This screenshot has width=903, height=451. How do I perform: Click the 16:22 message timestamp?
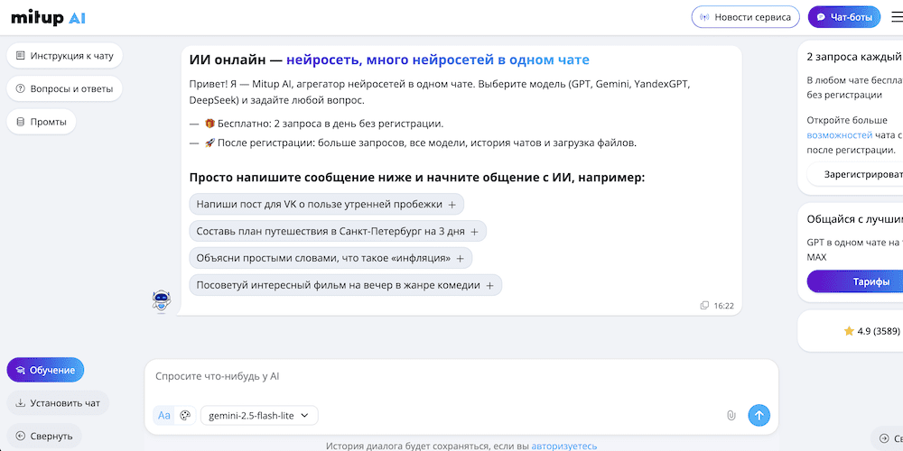[x=724, y=306]
